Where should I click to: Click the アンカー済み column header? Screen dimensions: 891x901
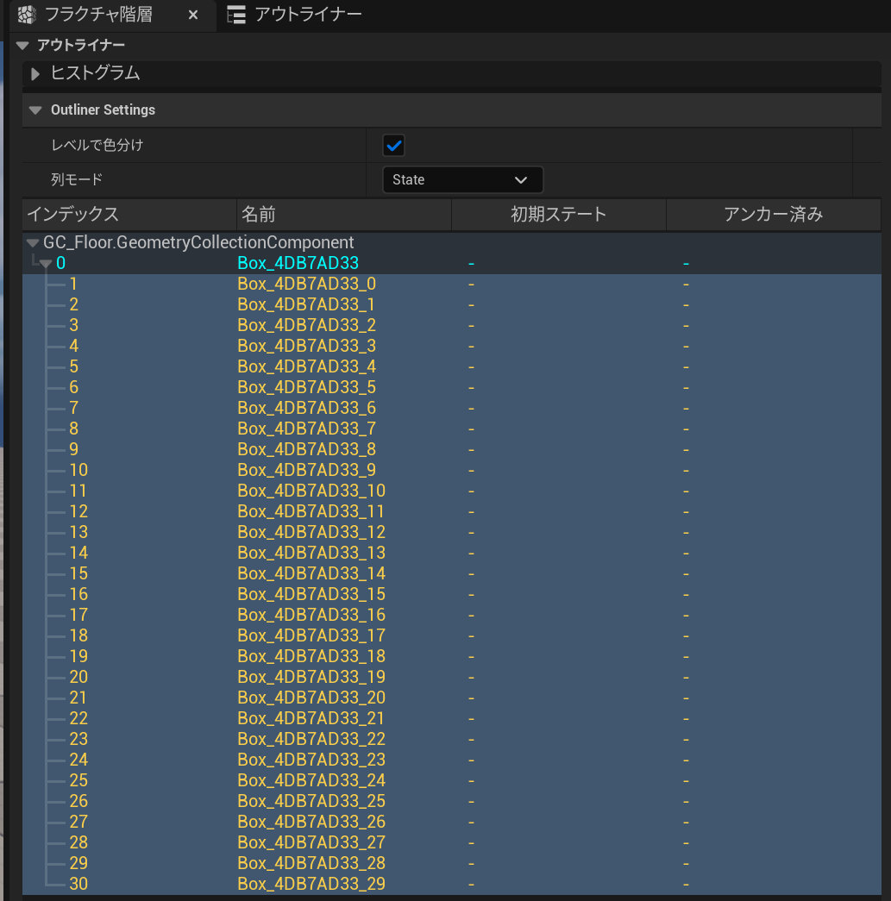[773, 215]
